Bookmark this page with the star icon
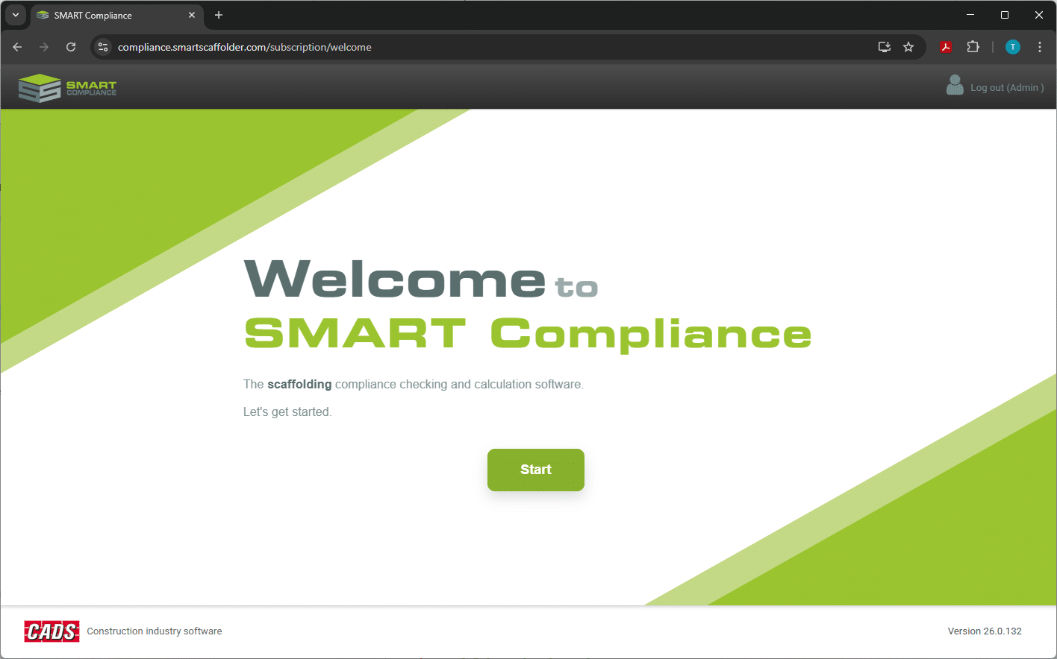 click(x=908, y=47)
